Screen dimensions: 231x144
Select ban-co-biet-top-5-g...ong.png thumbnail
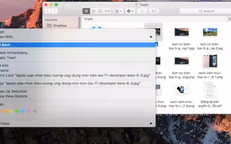point(182,61)
